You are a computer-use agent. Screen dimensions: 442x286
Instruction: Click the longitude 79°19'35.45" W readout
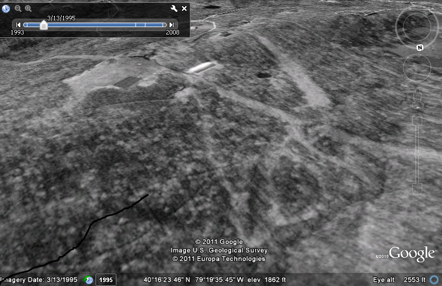click(219, 280)
